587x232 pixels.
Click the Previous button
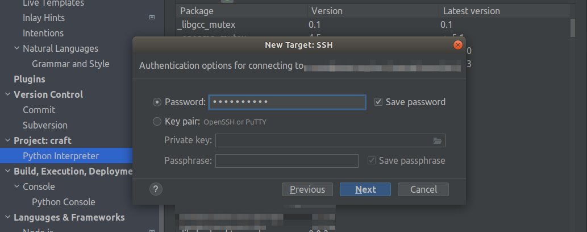pos(307,189)
